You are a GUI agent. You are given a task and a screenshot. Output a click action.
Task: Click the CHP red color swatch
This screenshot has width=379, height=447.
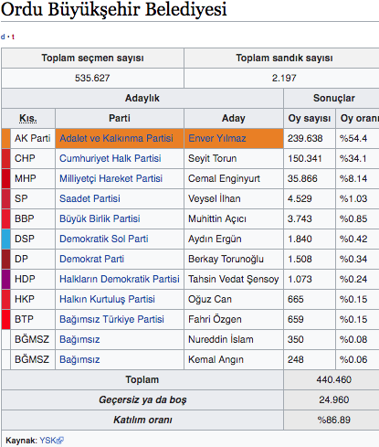click(x=6, y=158)
